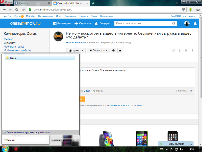Click the phone icon in Mail.Ru Агент
This screenshot has width=202, height=152.
191,144
